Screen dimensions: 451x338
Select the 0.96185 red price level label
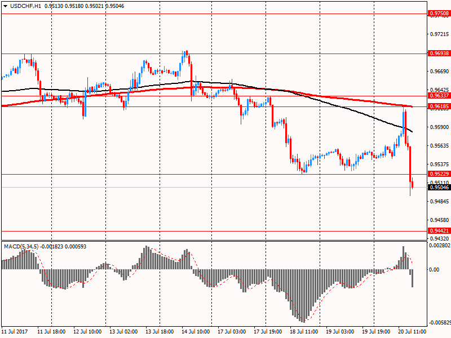point(439,106)
